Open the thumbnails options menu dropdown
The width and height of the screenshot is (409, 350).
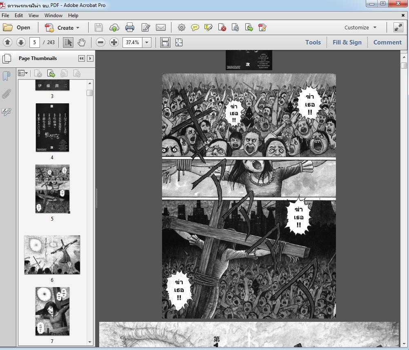coord(23,74)
